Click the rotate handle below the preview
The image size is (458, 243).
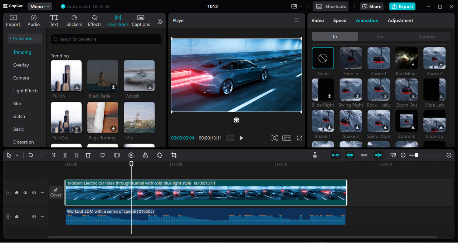(x=237, y=120)
